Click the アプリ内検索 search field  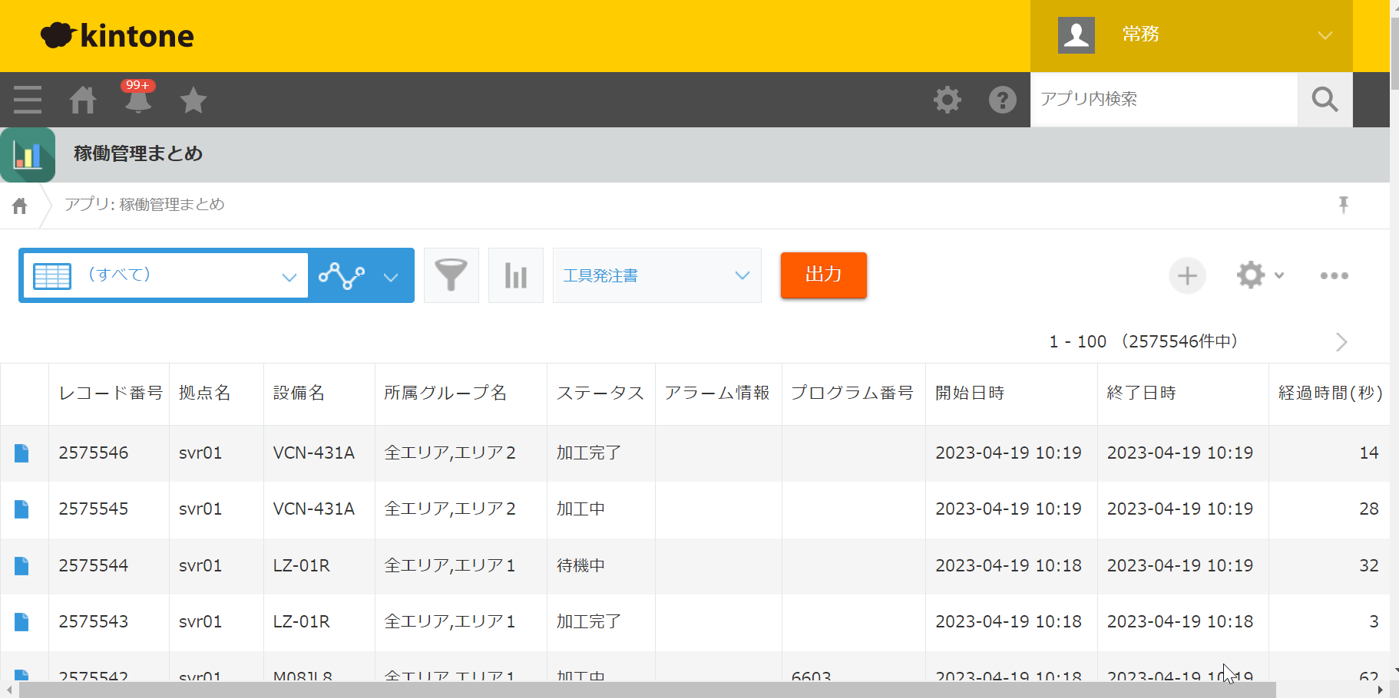pyautogui.click(x=1163, y=100)
